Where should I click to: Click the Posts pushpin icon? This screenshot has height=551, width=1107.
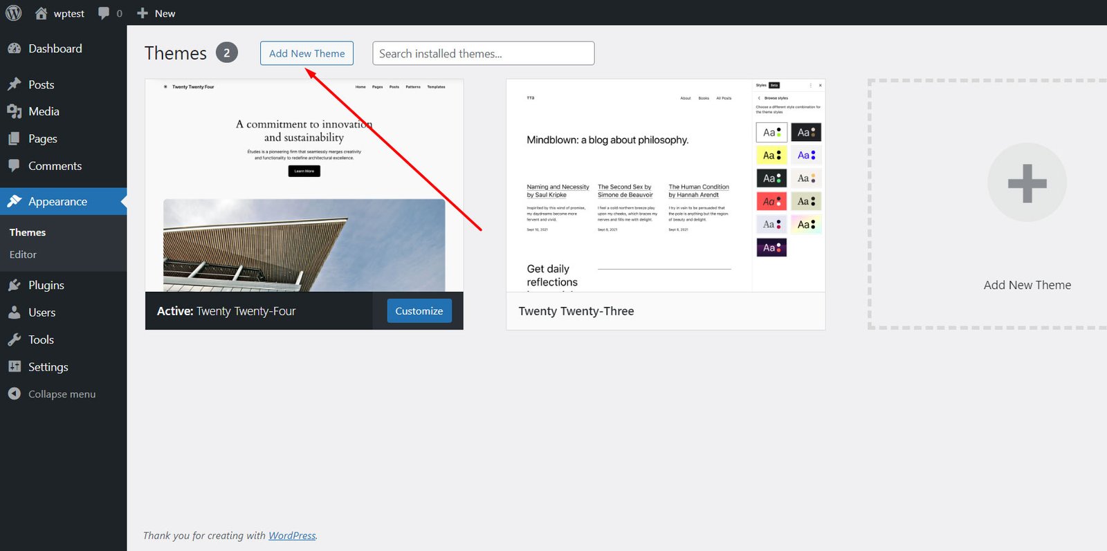[15, 84]
